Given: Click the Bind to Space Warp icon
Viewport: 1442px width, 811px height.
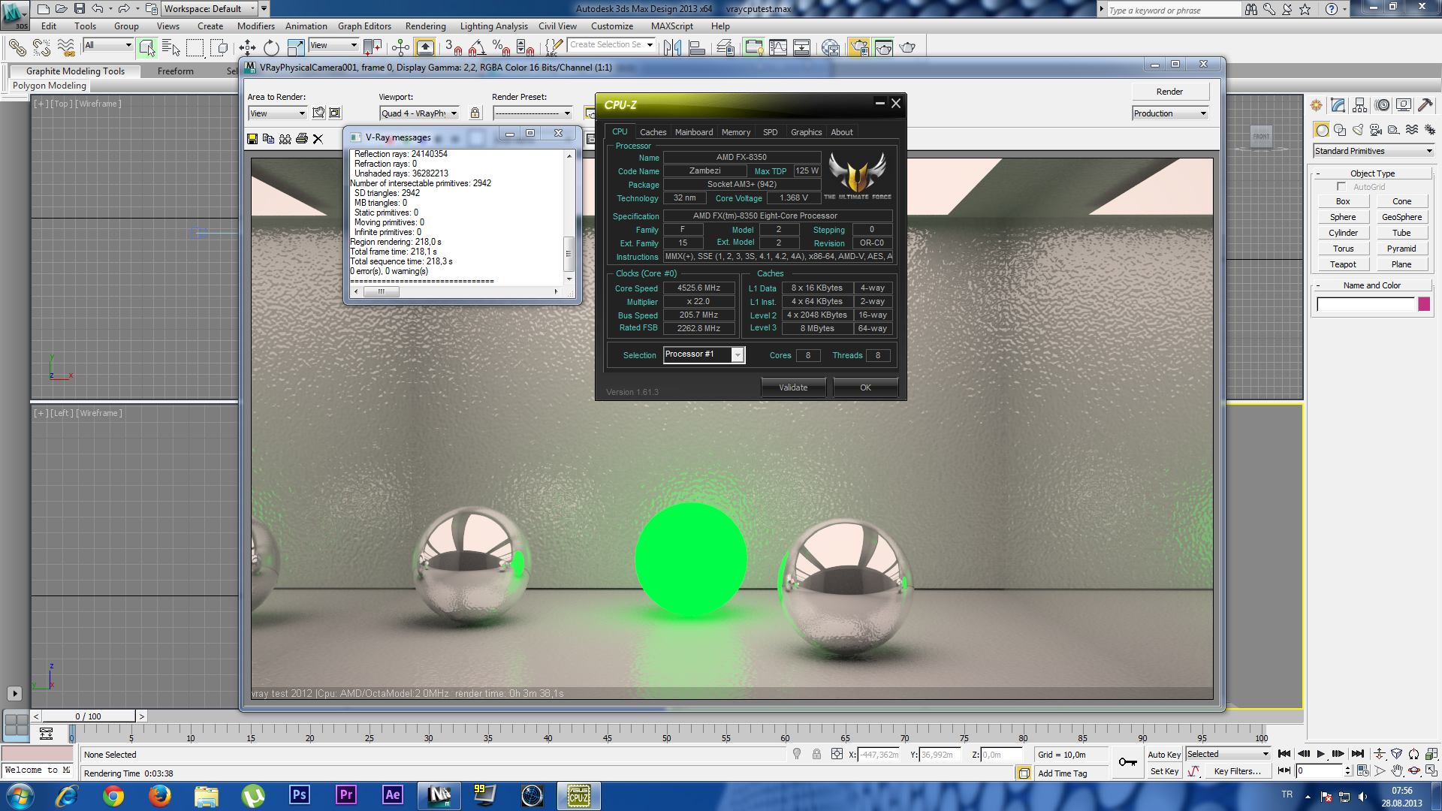Looking at the screenshot, I should 66,48.
